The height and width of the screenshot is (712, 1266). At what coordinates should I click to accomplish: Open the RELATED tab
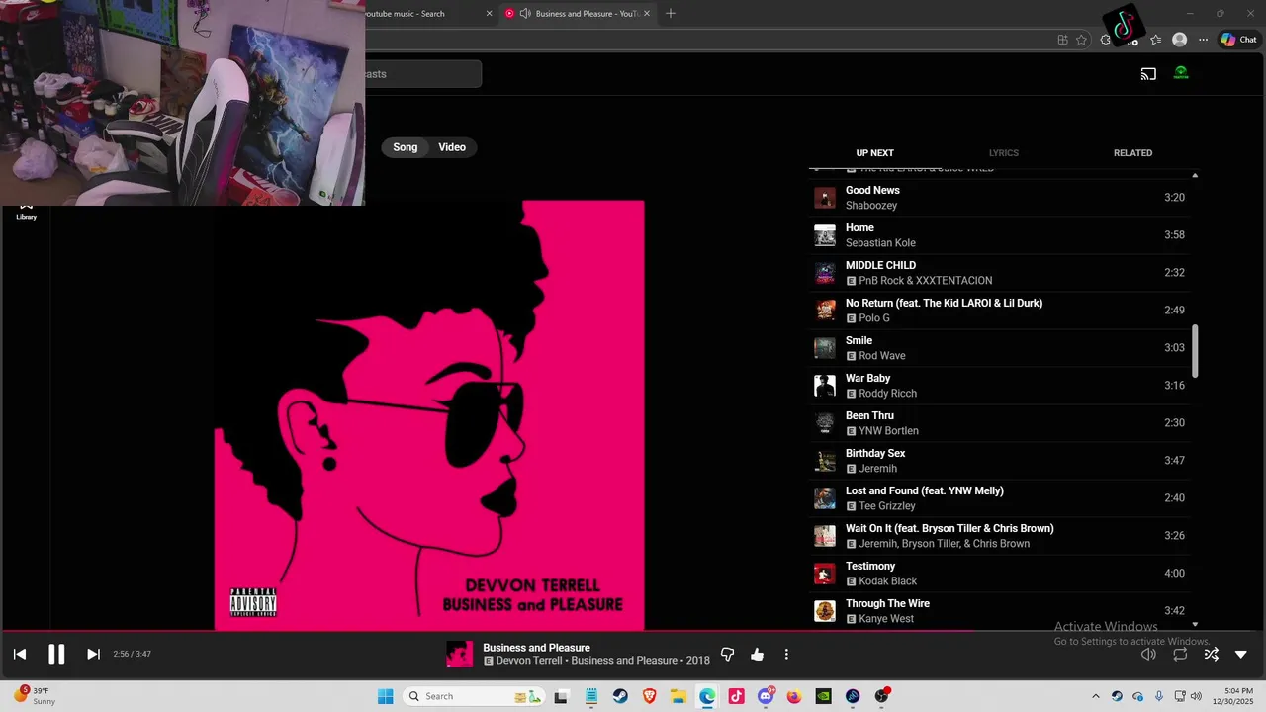click(x=1132, y=153)
